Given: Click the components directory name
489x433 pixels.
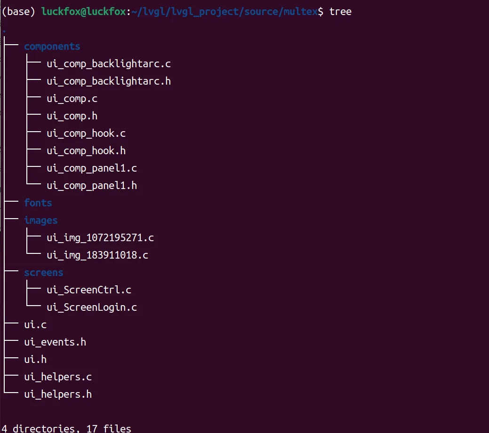Looking at the screenshot, I should click(x=52, y=47).
